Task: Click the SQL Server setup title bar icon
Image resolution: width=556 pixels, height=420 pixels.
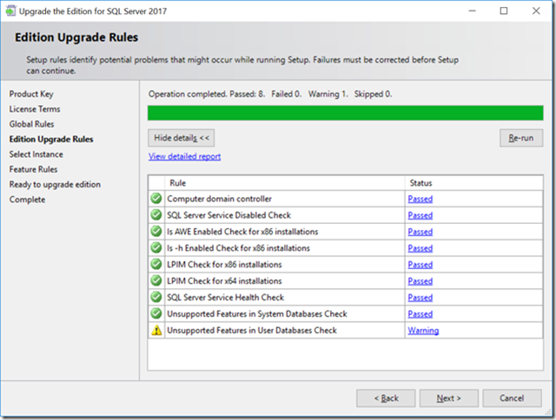Action: coord(10,11)
